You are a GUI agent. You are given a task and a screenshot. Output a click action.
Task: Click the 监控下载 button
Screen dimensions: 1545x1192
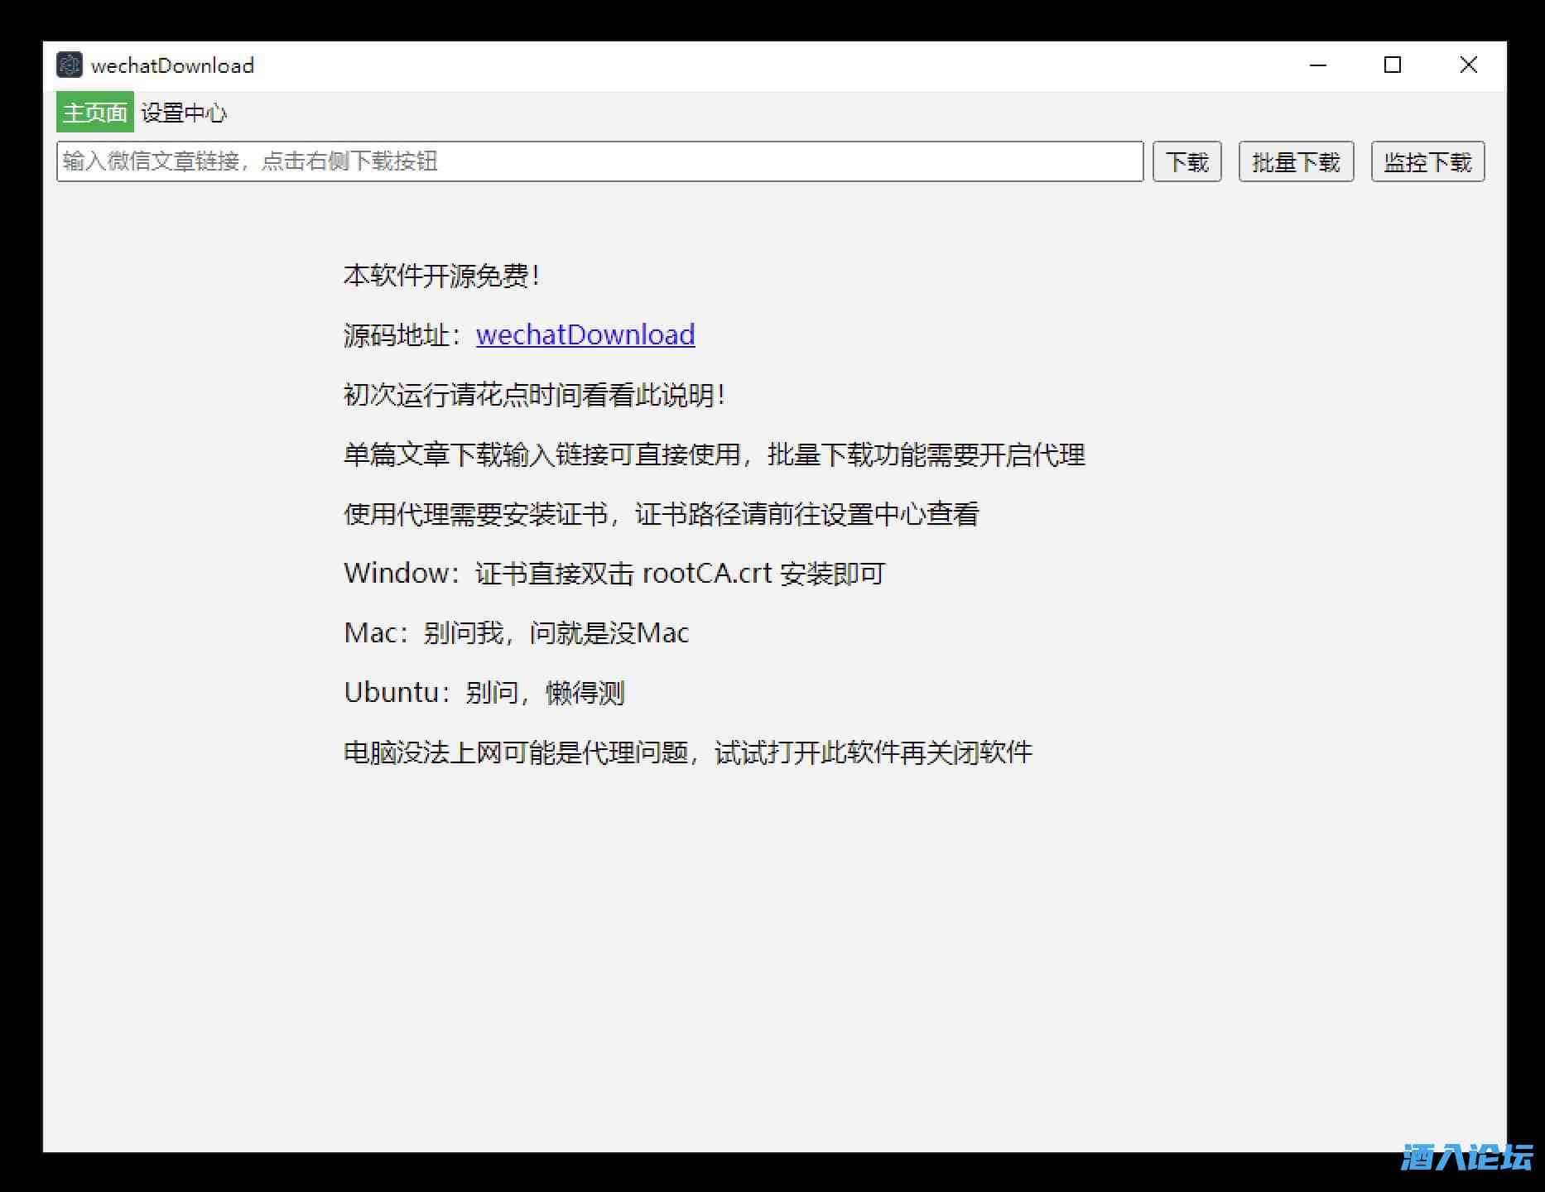pyautogui.click(x=1427, y=161)
